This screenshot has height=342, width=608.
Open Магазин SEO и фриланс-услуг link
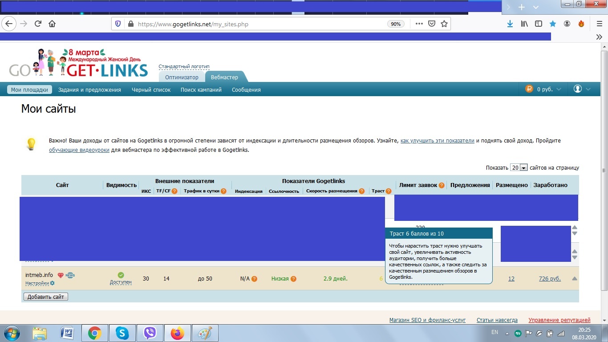tap(427, 320)
